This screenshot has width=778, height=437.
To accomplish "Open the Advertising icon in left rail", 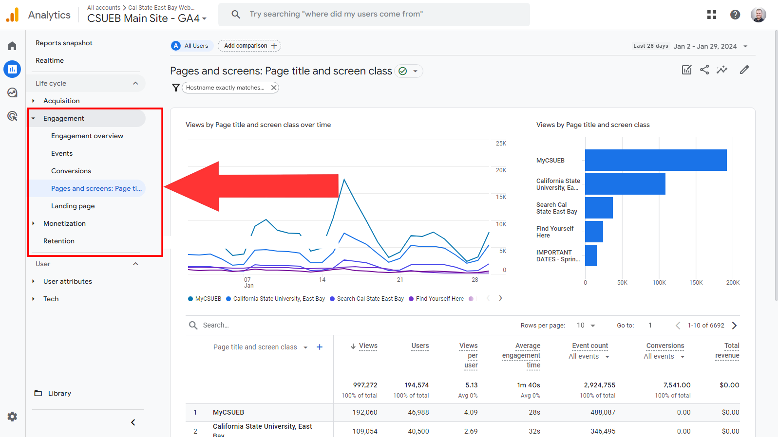I will [x=12, y=116].
